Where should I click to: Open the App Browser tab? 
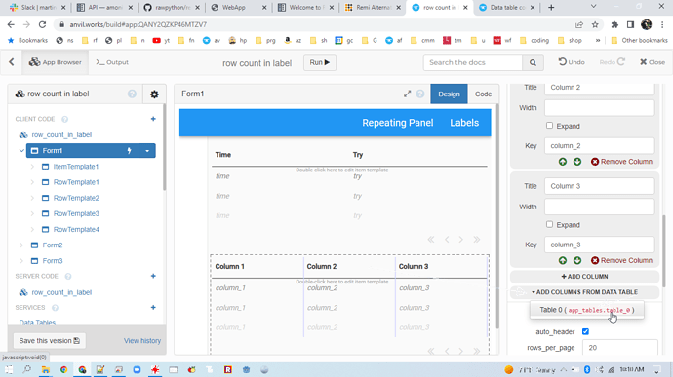(56, 62)
